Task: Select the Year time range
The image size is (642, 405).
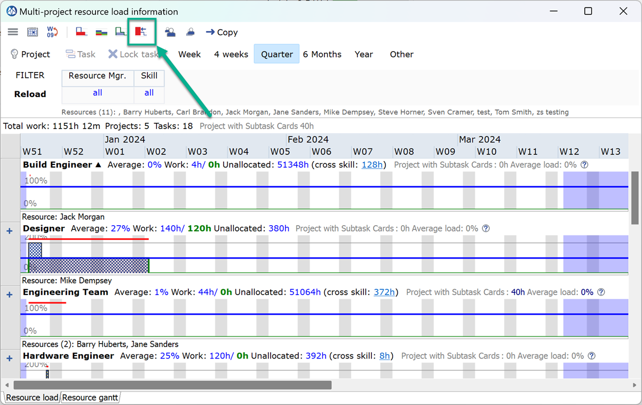Action: coord(364,54)
